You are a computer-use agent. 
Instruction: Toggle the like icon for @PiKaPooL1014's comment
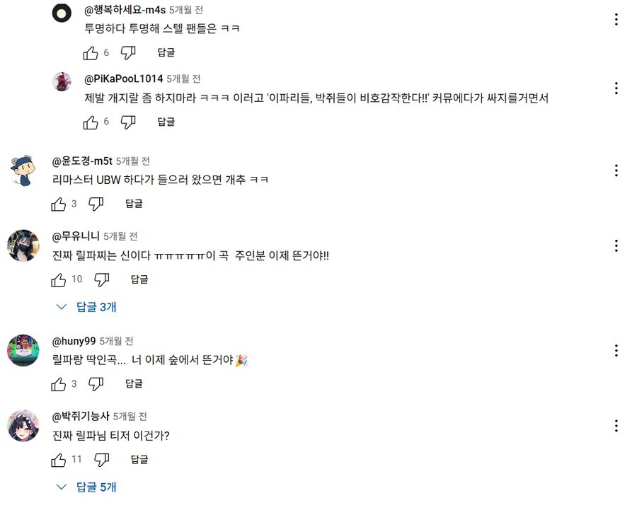pos(91,122)
